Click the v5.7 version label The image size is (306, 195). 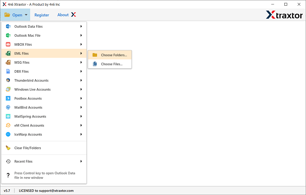tap(7, 191)
